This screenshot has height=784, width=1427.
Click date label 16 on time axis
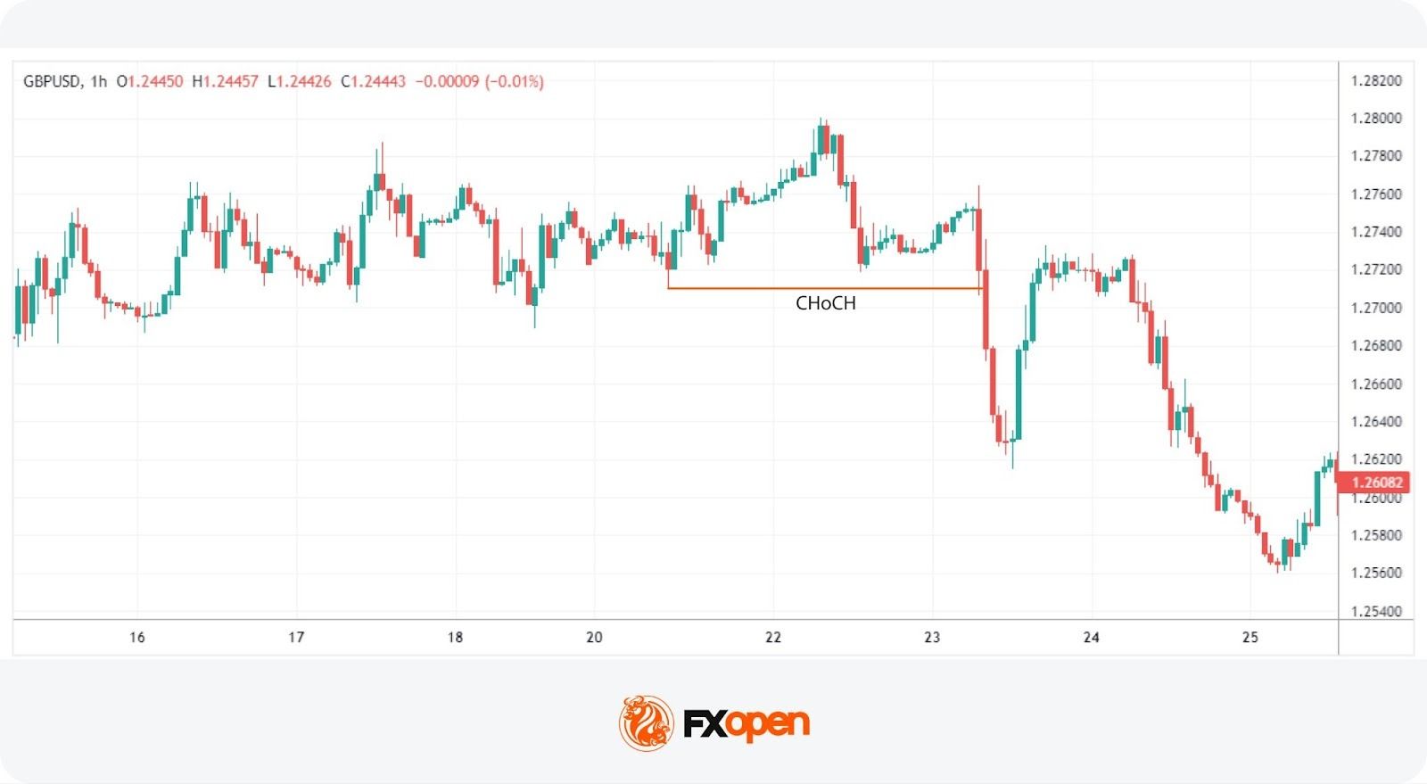(x=136, y=638)
